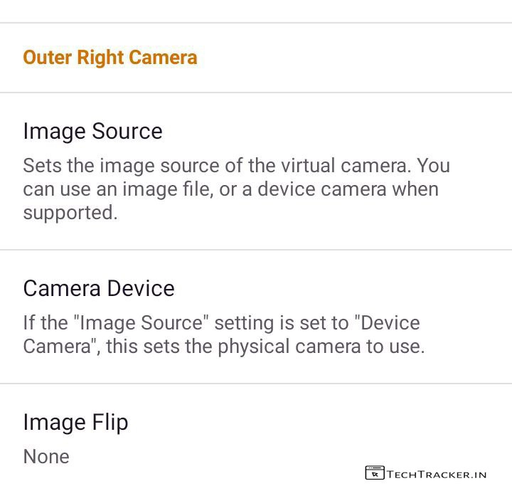
Task: Click the TechTracker.in watermark text
Action: tap(437, 474)
